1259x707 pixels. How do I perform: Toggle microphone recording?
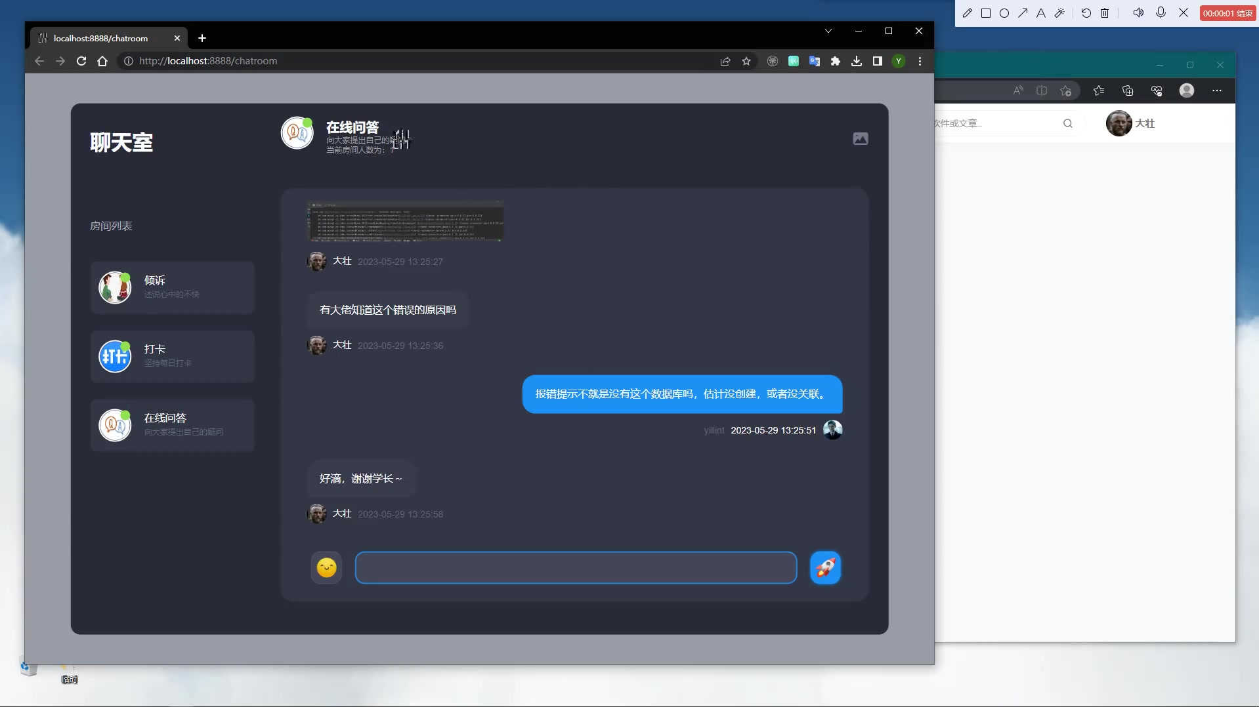1161,13
